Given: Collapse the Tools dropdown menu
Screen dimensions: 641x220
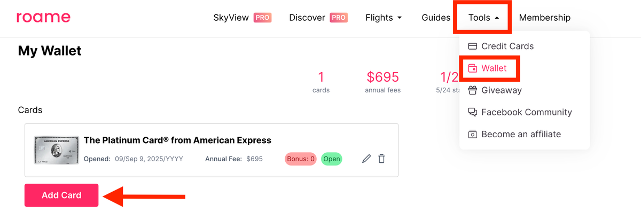Looking at the screenshot, I should tap(483, 18).
